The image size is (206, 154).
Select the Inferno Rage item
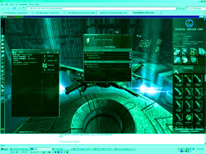188,80
